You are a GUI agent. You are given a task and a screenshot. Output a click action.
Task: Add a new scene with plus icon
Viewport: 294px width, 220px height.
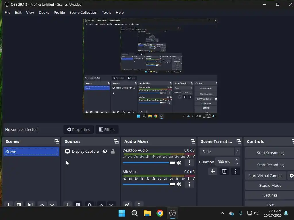9,205
